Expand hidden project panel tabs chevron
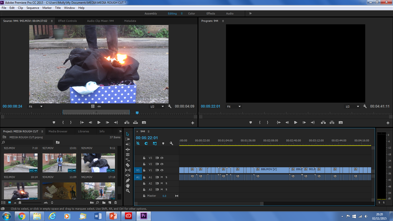Screen dimensions: 393x221 point(120,131)
